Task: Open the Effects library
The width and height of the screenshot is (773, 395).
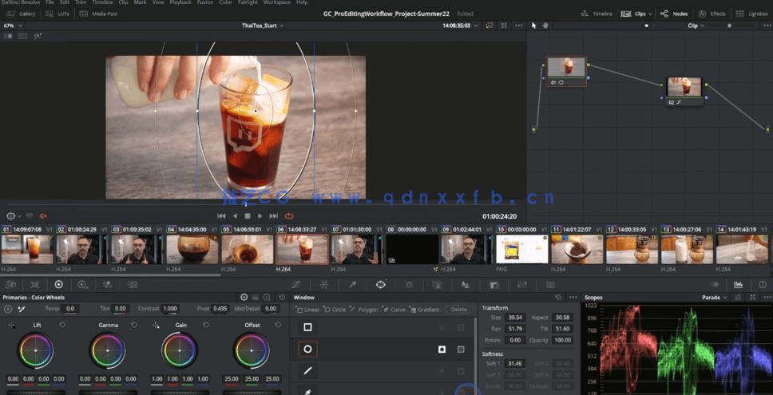Action: 712,14
